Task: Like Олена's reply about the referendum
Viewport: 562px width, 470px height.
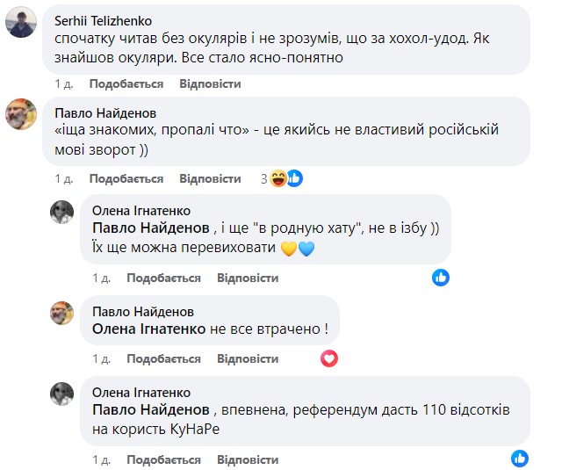Action: (163, 459)
